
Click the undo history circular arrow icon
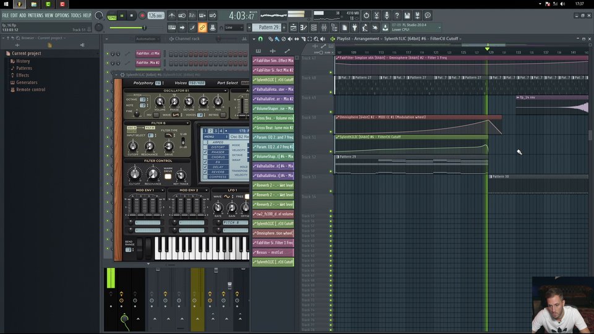pos(366,15)
